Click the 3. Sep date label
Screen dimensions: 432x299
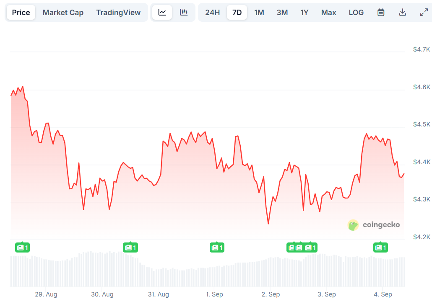[x=327, y=294]
